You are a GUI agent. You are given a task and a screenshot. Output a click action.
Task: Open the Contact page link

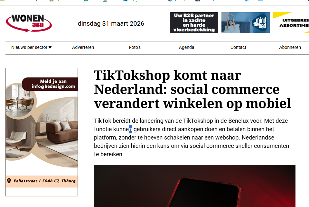pos(238,48)
